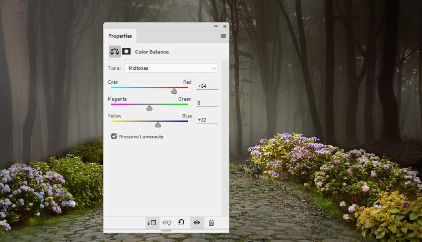This screenshot has height=242, width=422.
Task: Click the Yellow-Blue value field +22
Action: click(x=207, y=120)
